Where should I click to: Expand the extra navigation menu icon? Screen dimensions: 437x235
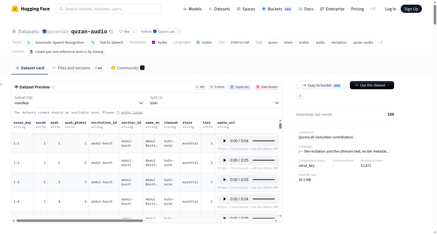click(373, 9)
